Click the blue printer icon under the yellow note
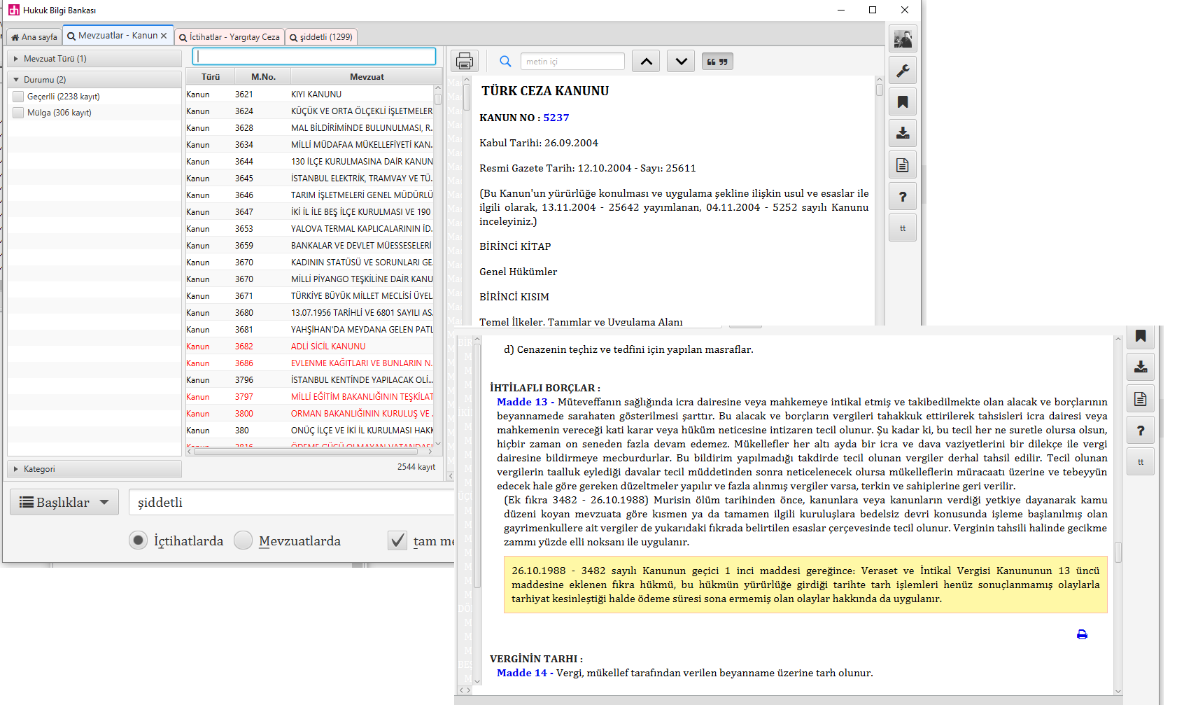1184x705 pixels. pos(1082,635)
